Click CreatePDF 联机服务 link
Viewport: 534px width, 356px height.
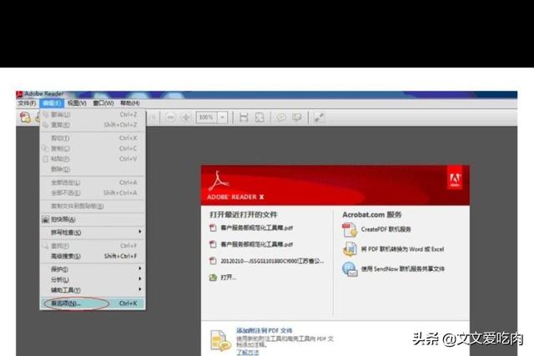point(385,229)
